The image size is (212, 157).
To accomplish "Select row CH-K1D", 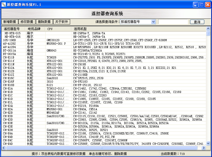I will coord(104,99).
